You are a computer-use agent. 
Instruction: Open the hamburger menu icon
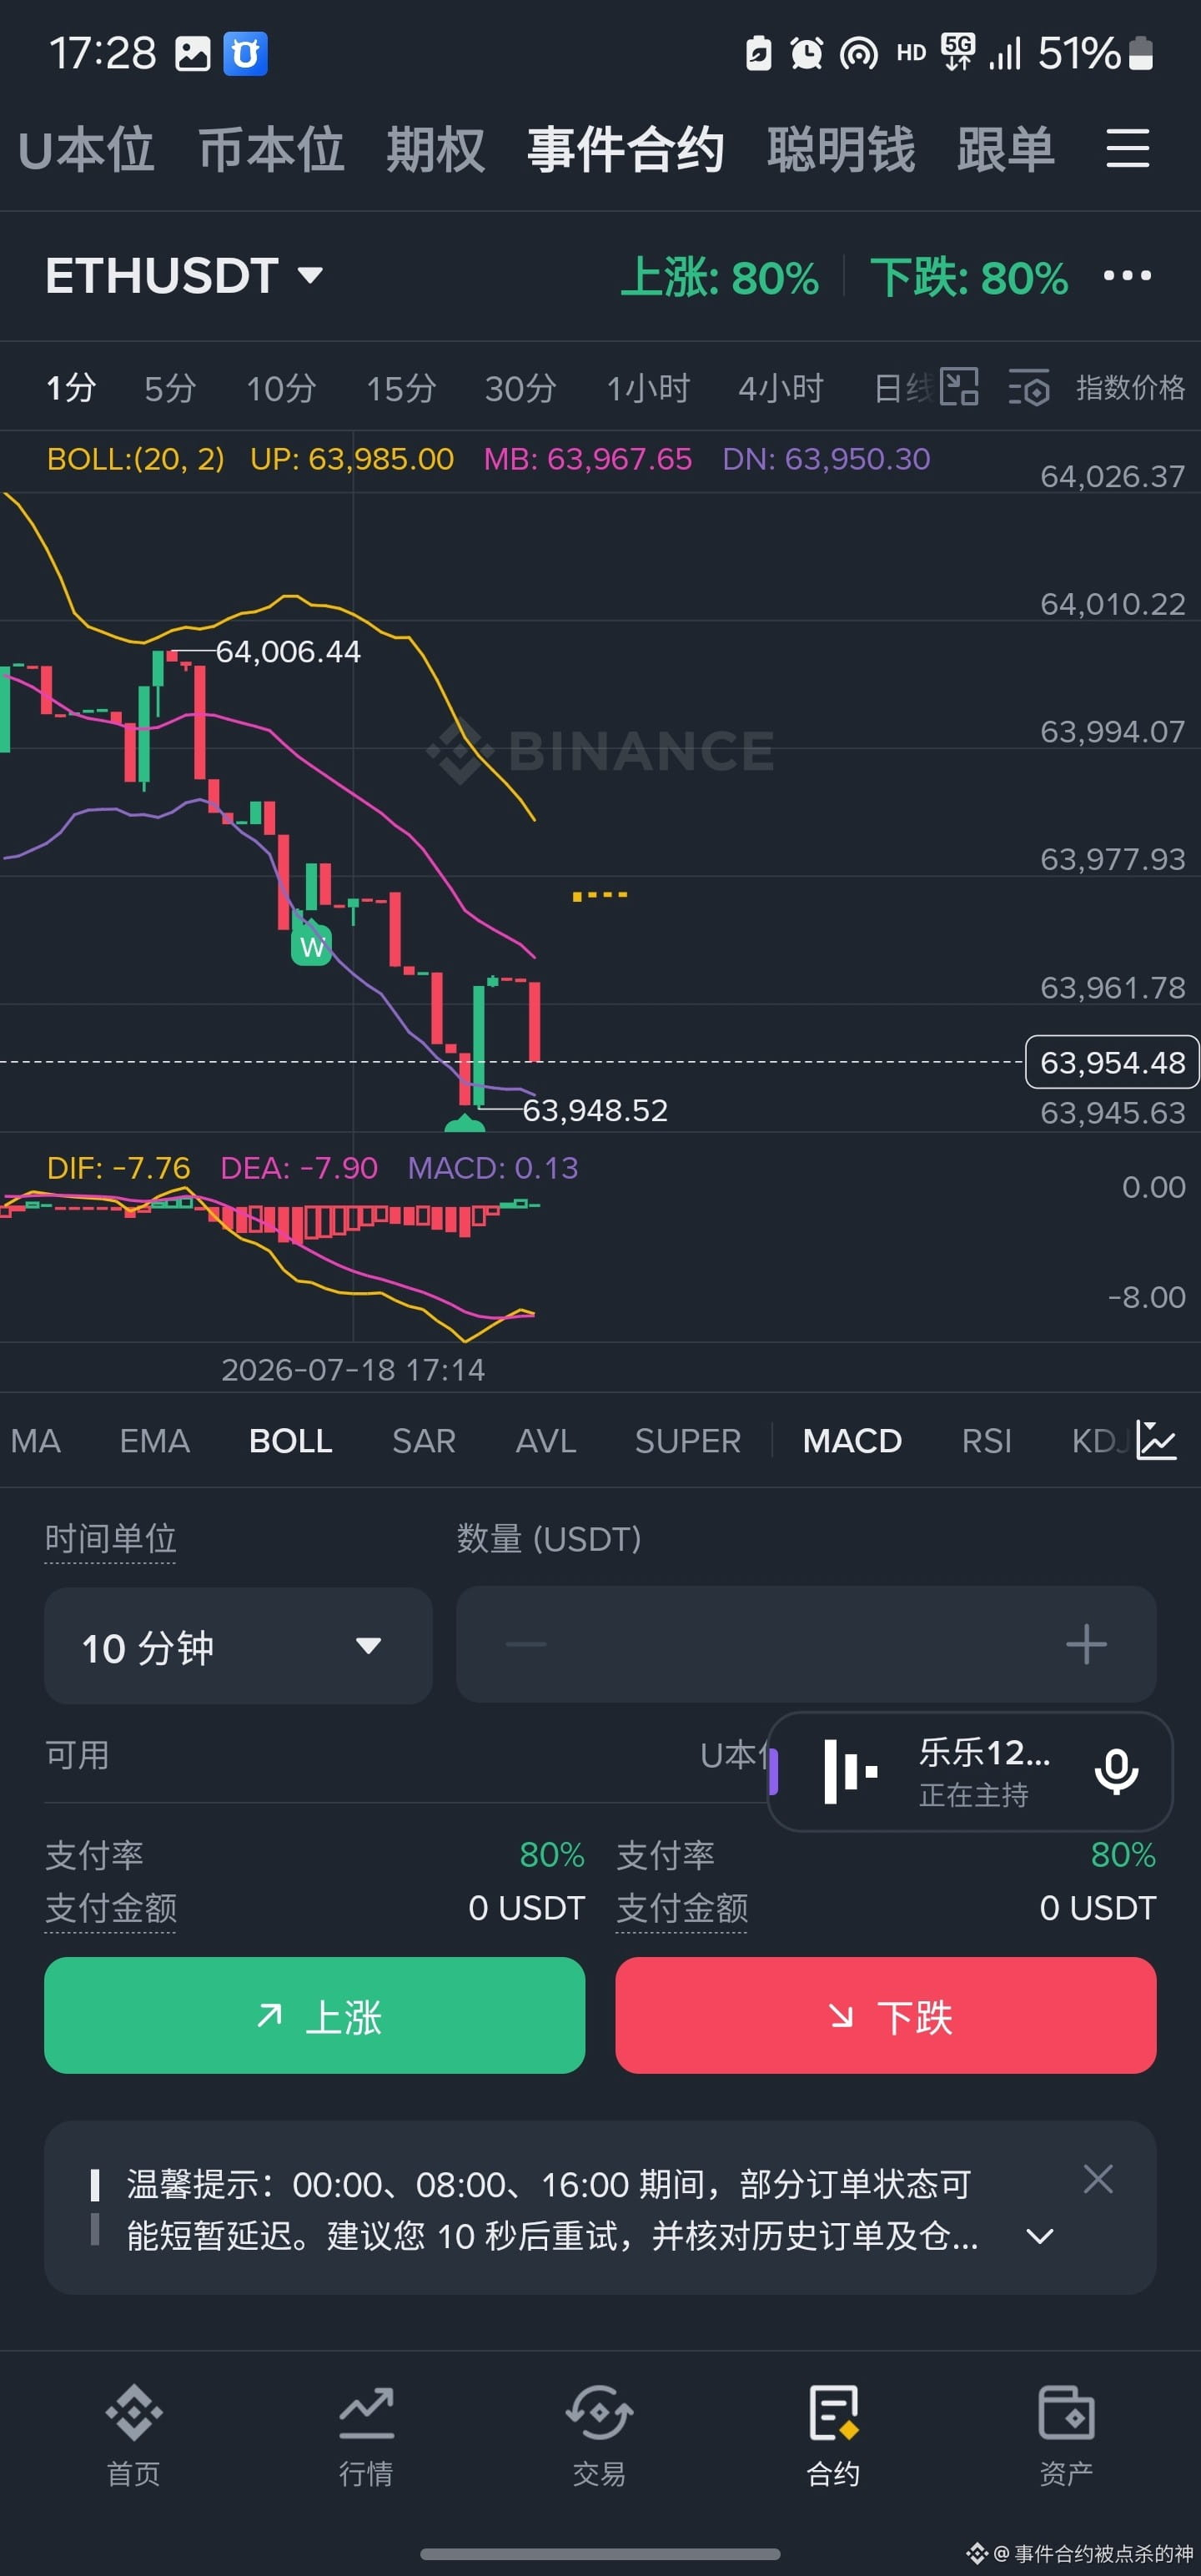pos(1127,149)
